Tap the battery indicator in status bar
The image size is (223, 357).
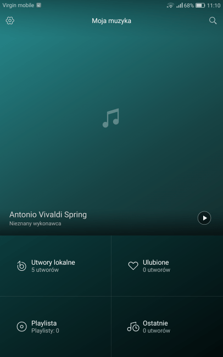pyautogui.click(x=200, y=5)
